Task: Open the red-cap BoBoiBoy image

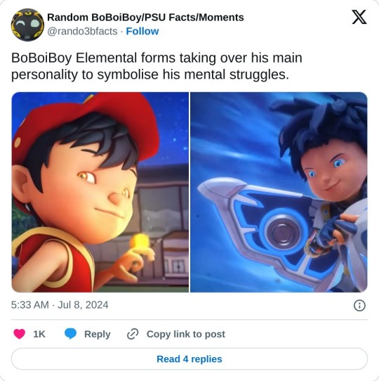Action: click(100, 192)
